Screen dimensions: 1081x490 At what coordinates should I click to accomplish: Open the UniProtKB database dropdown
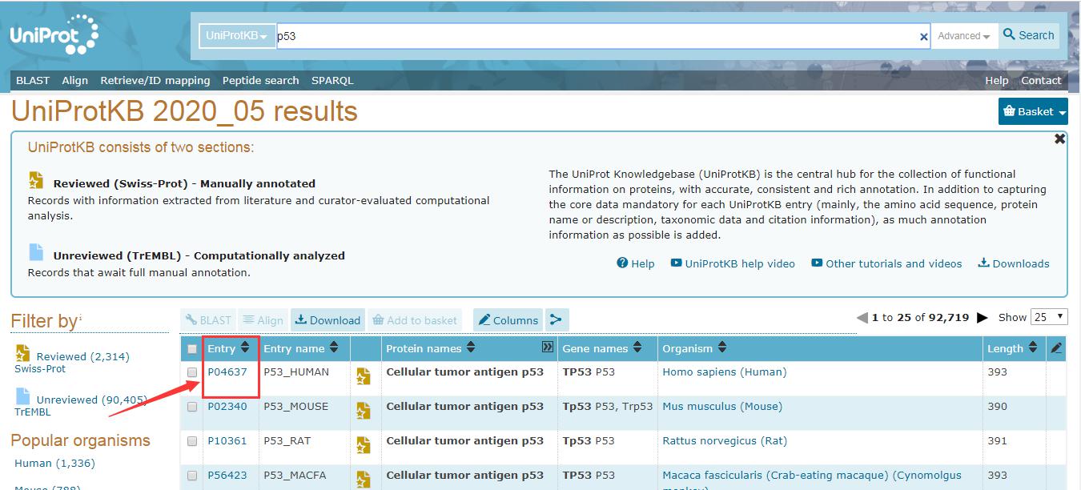click(x=236, y=36)
